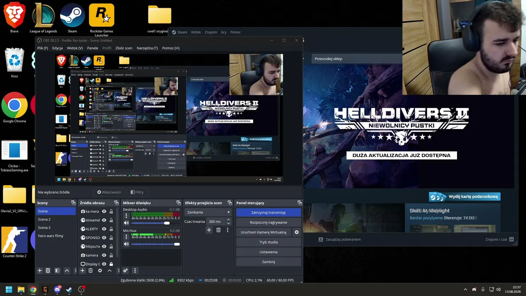Undock the Sceny panel
The height and width of the screenshot is (296, 526).
(x=73, y=203)
